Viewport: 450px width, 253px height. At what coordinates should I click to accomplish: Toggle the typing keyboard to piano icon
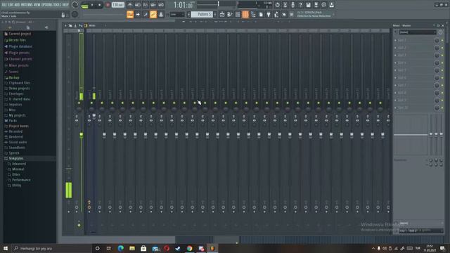pos(130,14)
